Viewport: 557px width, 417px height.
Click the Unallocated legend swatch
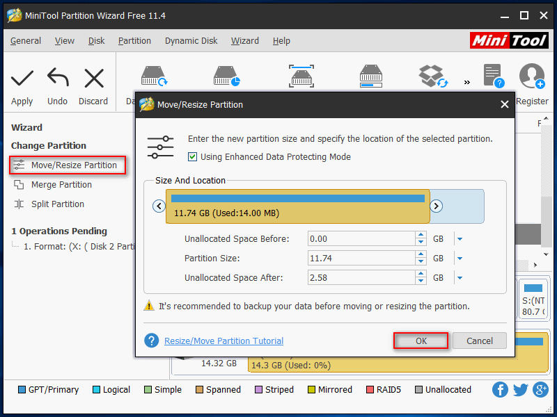(x=419, y=390)
